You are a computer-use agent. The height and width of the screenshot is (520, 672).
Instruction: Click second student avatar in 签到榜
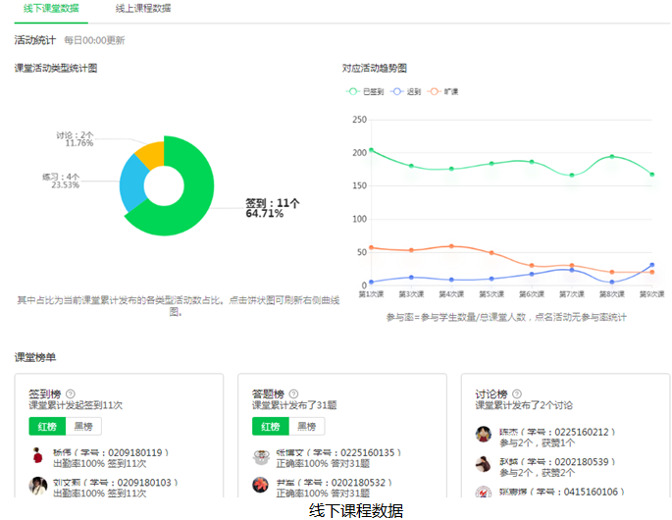(37, 486)
